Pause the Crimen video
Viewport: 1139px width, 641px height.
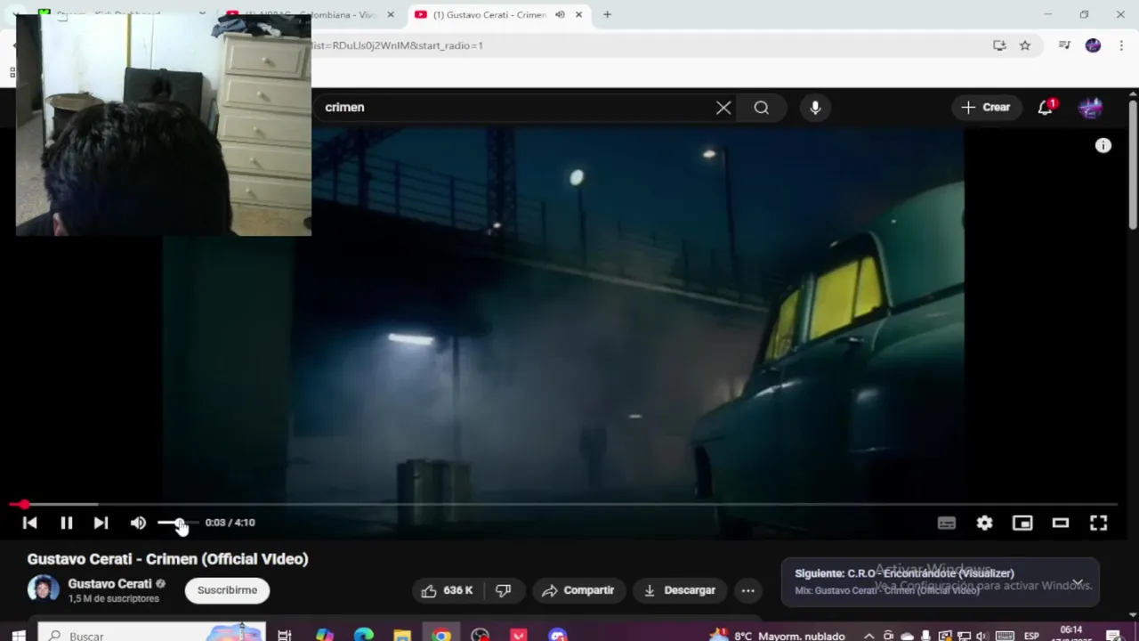(x=66, y=523)
